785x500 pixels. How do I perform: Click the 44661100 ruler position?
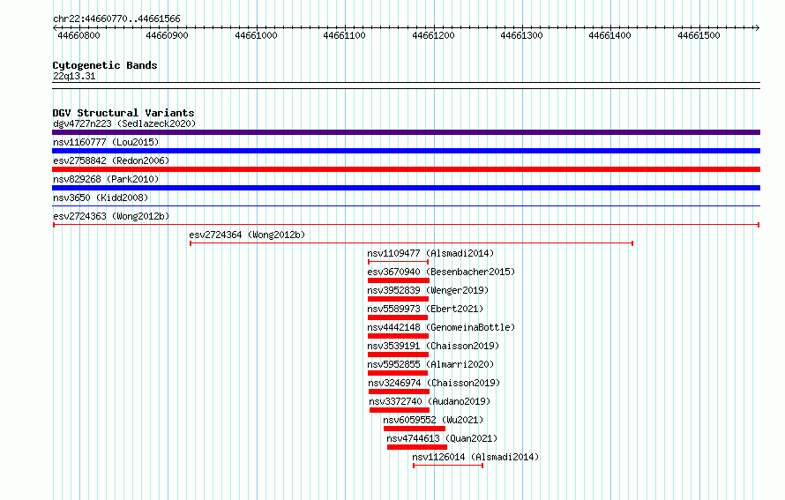click(x=344, y=35)
